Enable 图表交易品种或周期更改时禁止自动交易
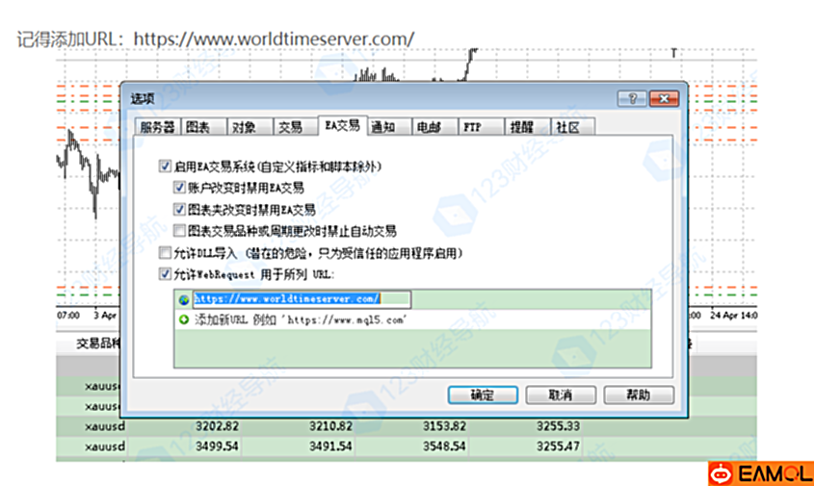 point(180,231)
